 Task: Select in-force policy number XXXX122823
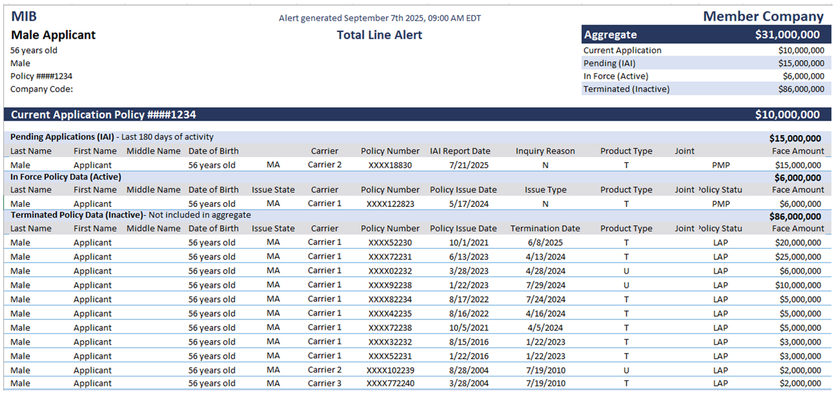click(390, 204)
